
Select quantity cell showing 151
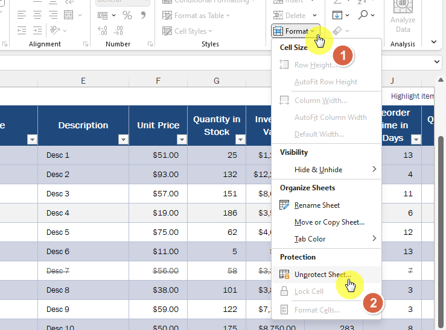point(217,194)
